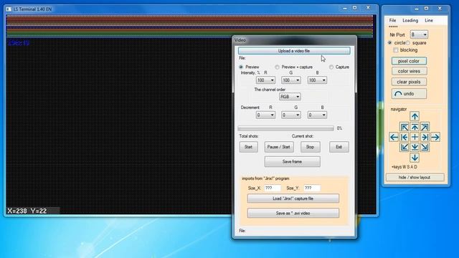Click the plain right arrow in navigator
This screenshot has width=459, height=258.
coord(435,137)
